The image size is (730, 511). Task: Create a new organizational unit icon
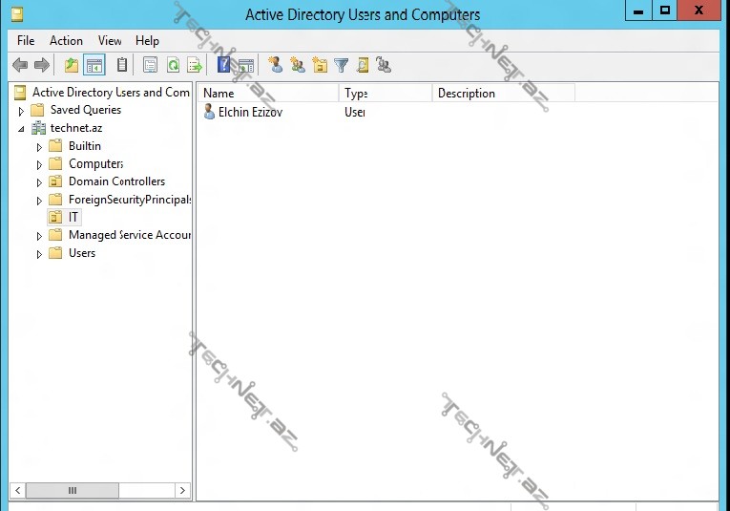pyautogui.click(x=320, y=65)
